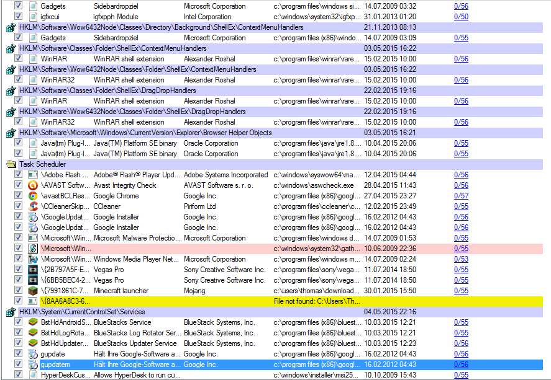Toggle checkbox for yellow {8AA6A8C3 entry
This screenshot has width=551, height=380.
[x=19, y=301]
